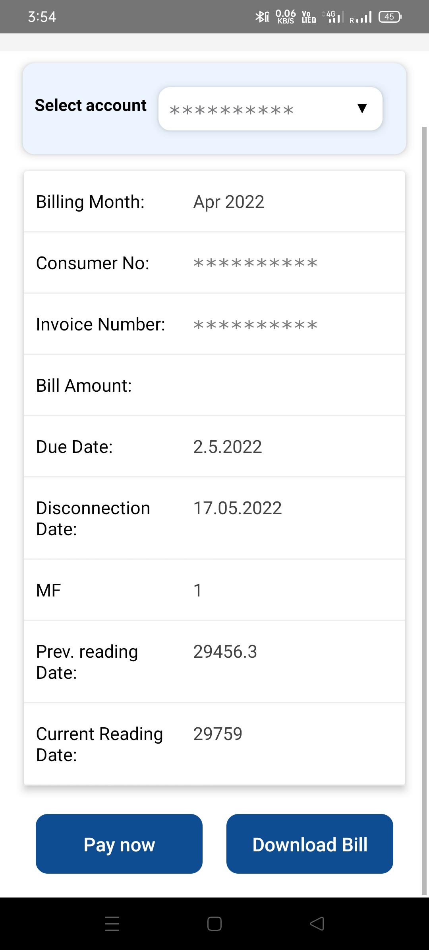Screen dimensions: 429x950
Task: Tap the VoLTE status indicator
Action: point(309,17)
